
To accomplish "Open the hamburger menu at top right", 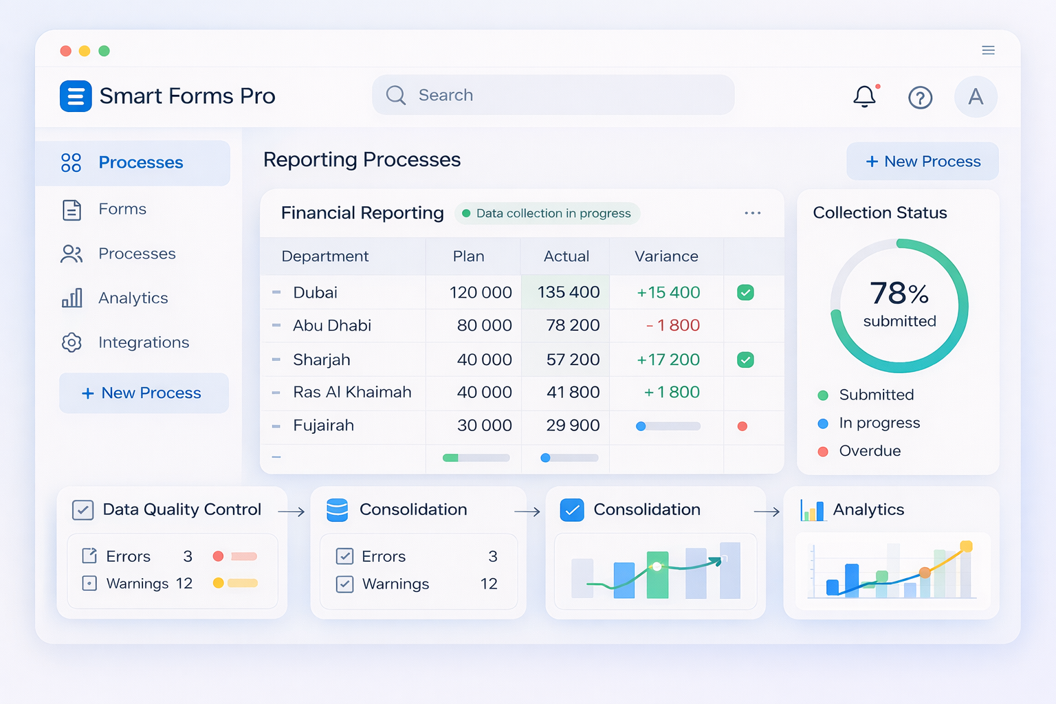I will [x=988, y=50].
